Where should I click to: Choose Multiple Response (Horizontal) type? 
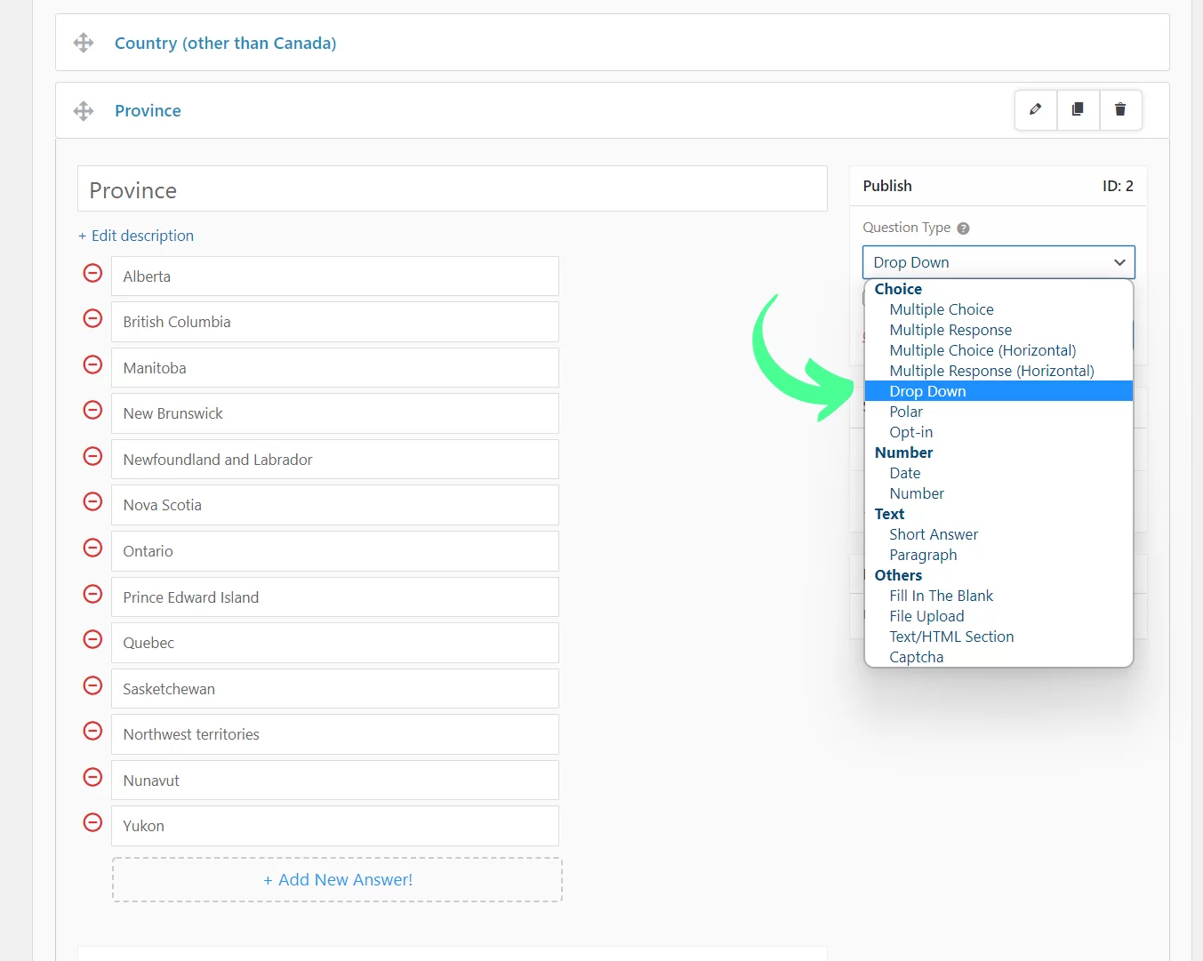[x=991, y=371]
